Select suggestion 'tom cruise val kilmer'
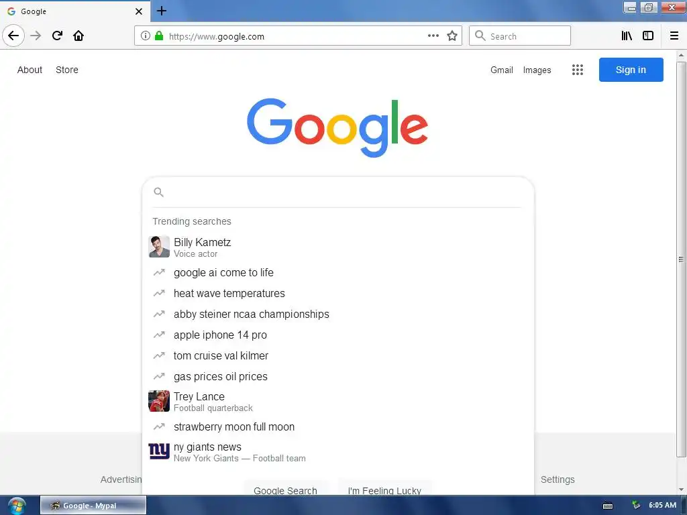687x515 pixels. (x=338, y=355)
